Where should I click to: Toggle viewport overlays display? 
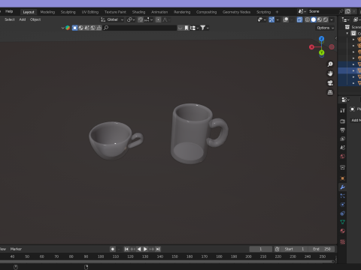click(286, 19)
